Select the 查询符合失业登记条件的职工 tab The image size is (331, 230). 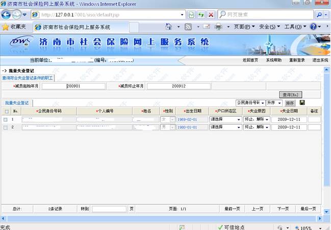tap(28, 78)
